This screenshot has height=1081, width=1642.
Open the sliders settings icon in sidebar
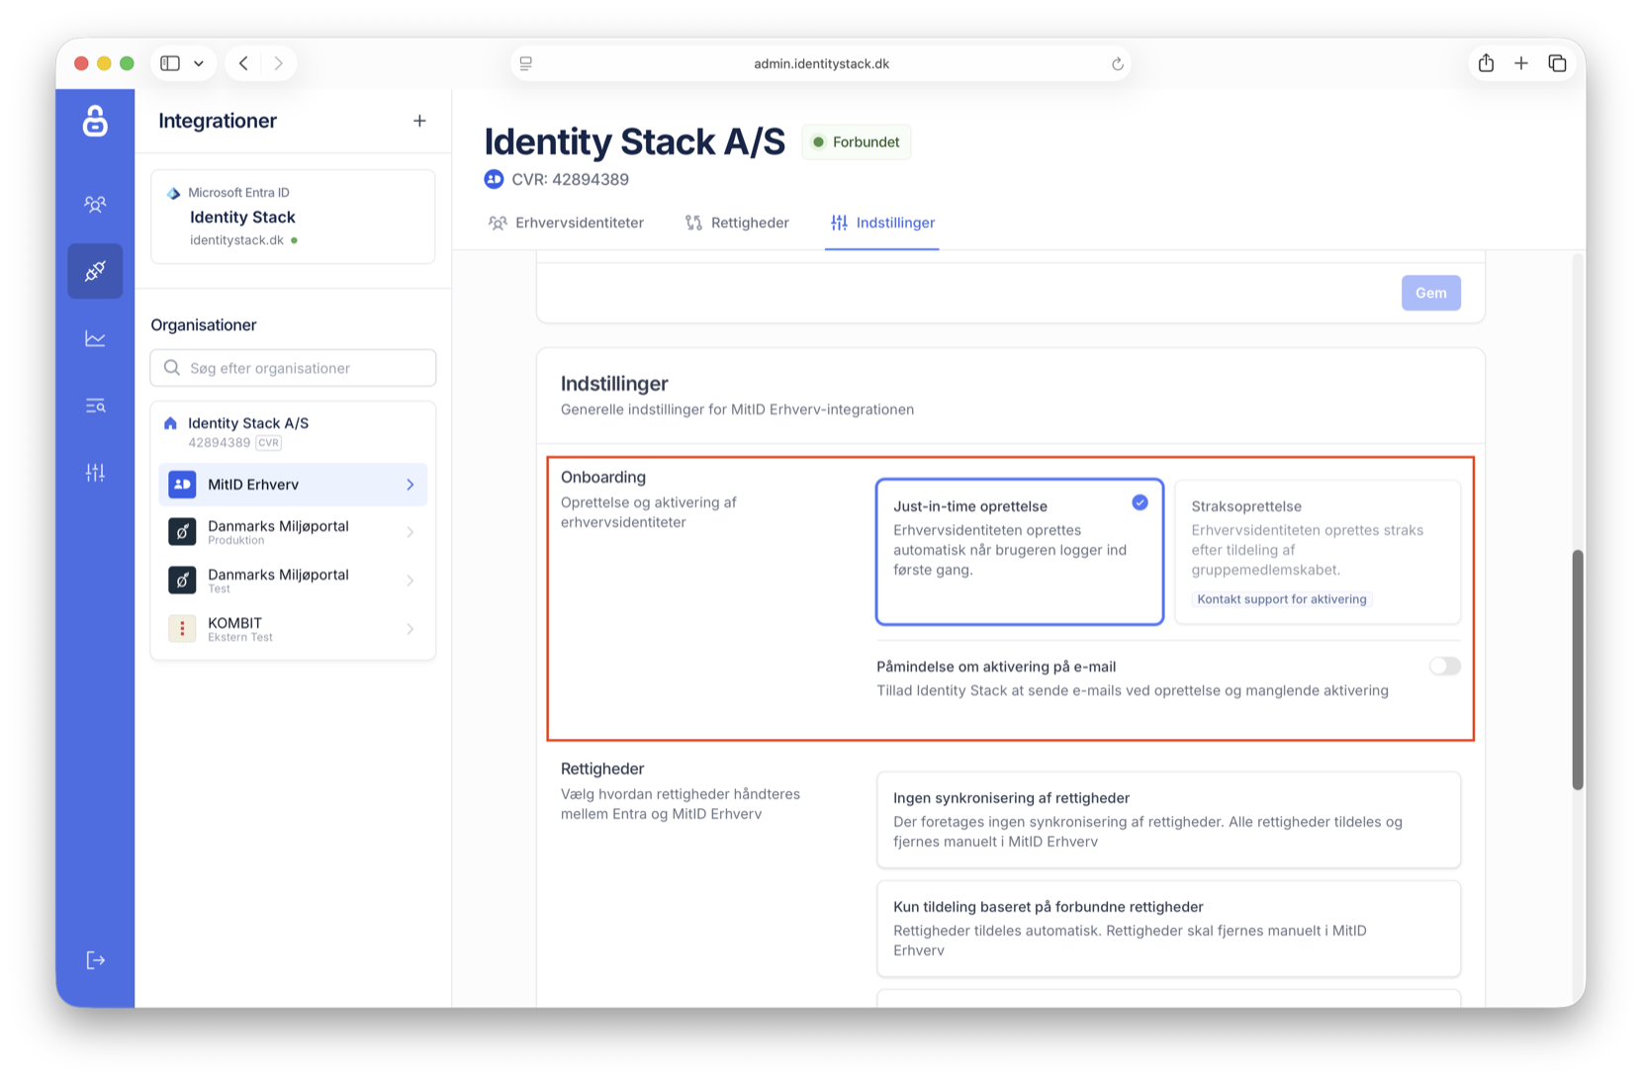pos(95,473)
